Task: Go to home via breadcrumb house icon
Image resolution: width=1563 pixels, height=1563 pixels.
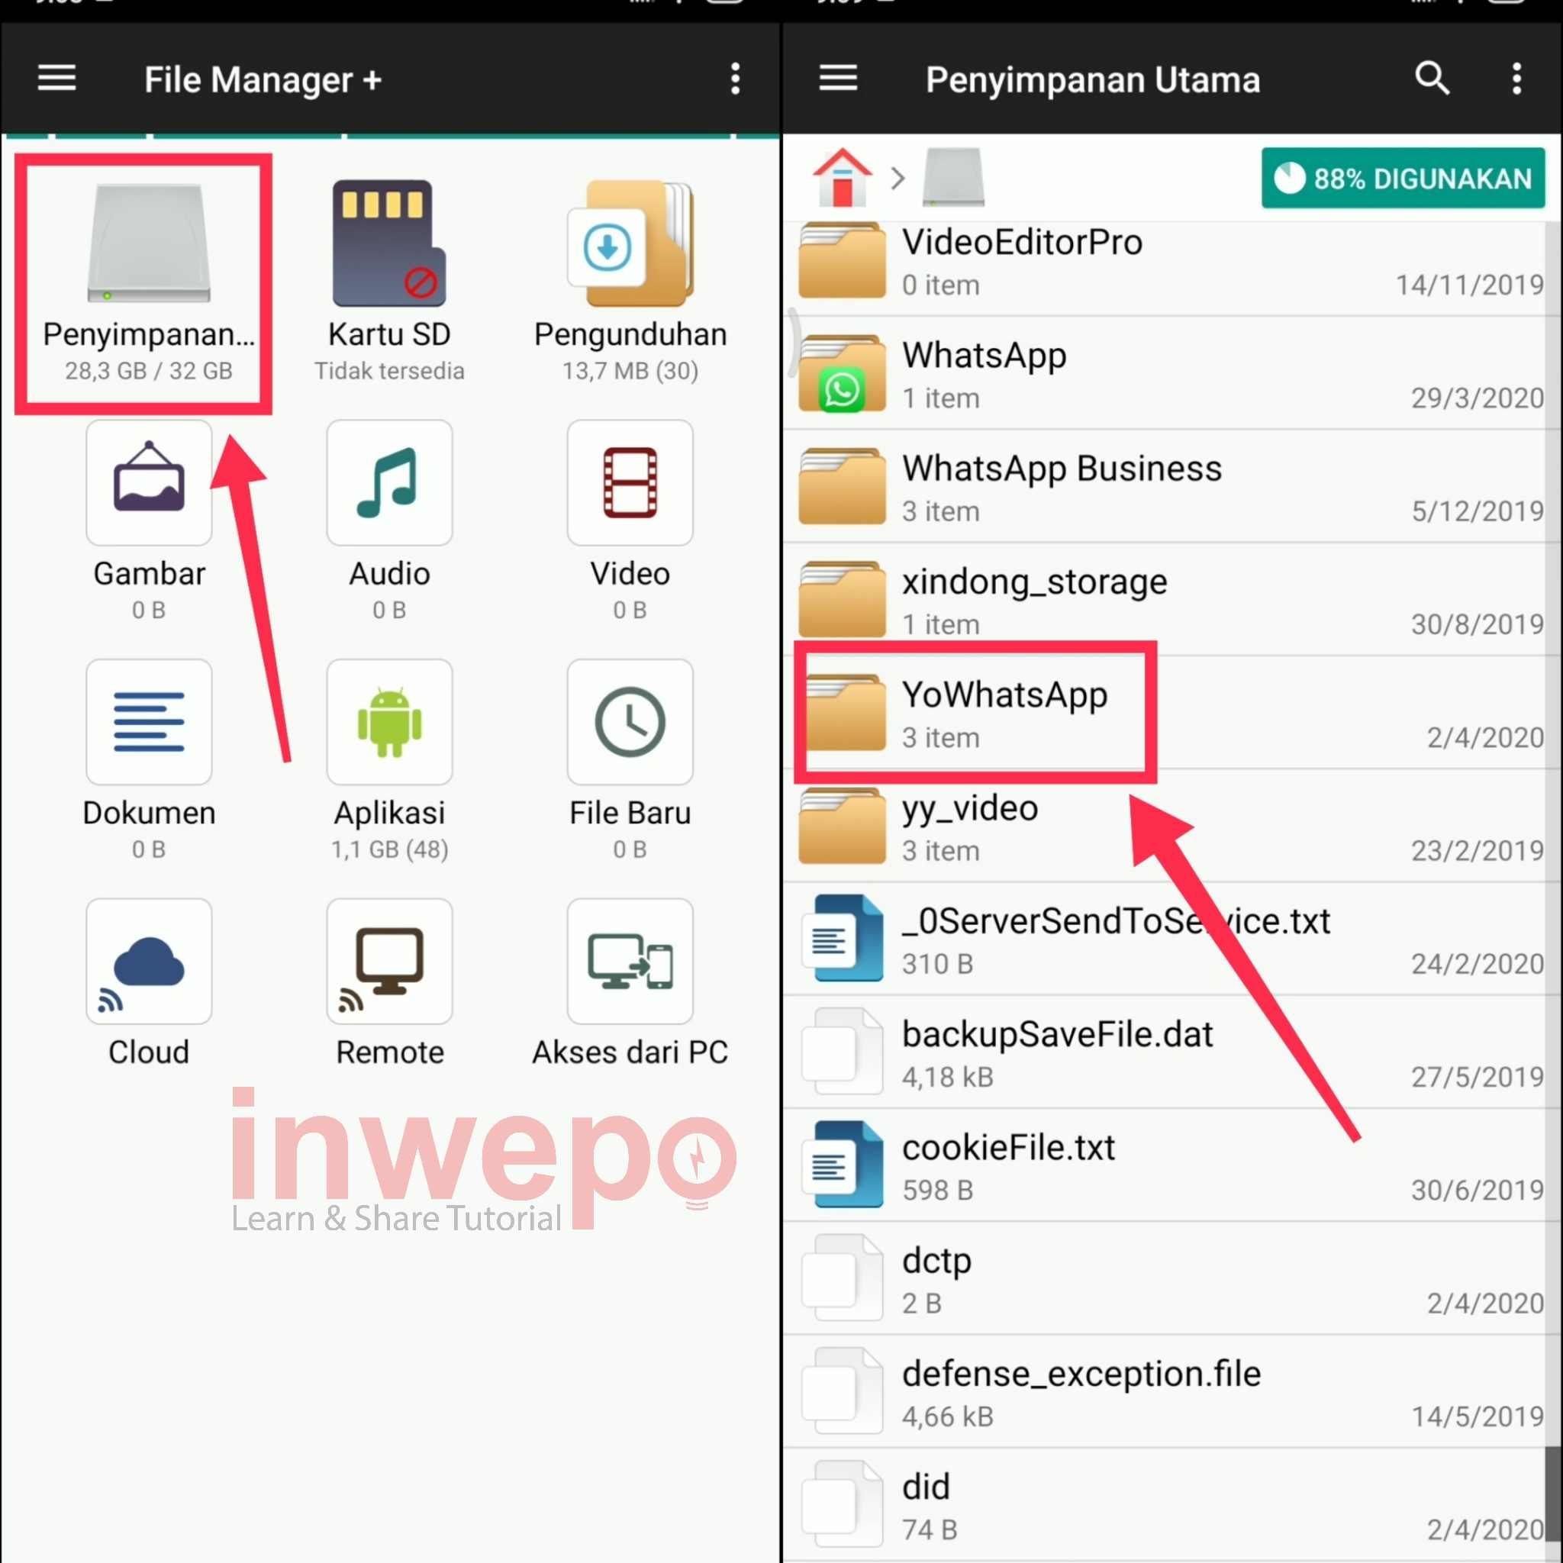Action: (x=843, y=177)
